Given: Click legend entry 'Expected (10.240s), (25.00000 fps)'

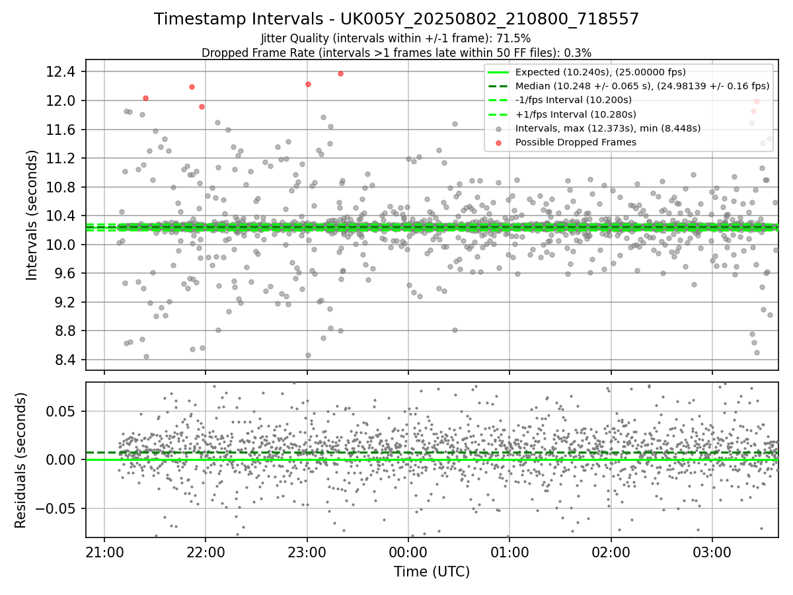Looking at the screenshot, I should [x=601, y=72].
